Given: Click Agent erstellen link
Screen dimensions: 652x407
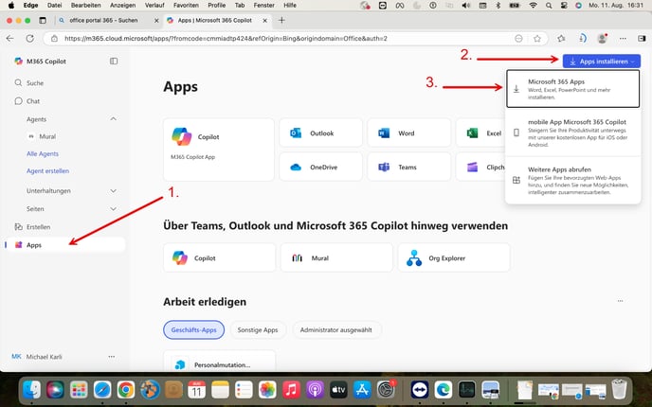Looking at the screenshot, I should tap(47, 170).
